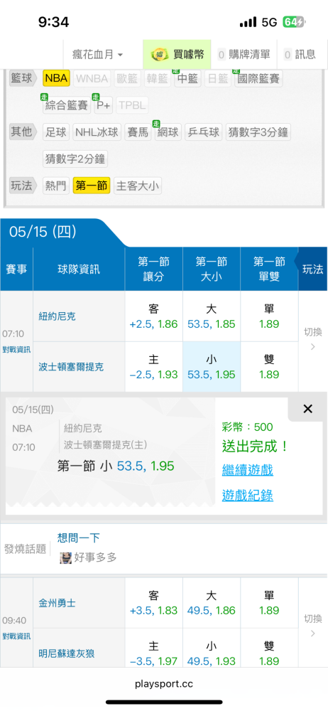Screen dimensions: 328x711
Task: Open 對戰資訊 for 09:40 game
Action: [x=16, y=636]
